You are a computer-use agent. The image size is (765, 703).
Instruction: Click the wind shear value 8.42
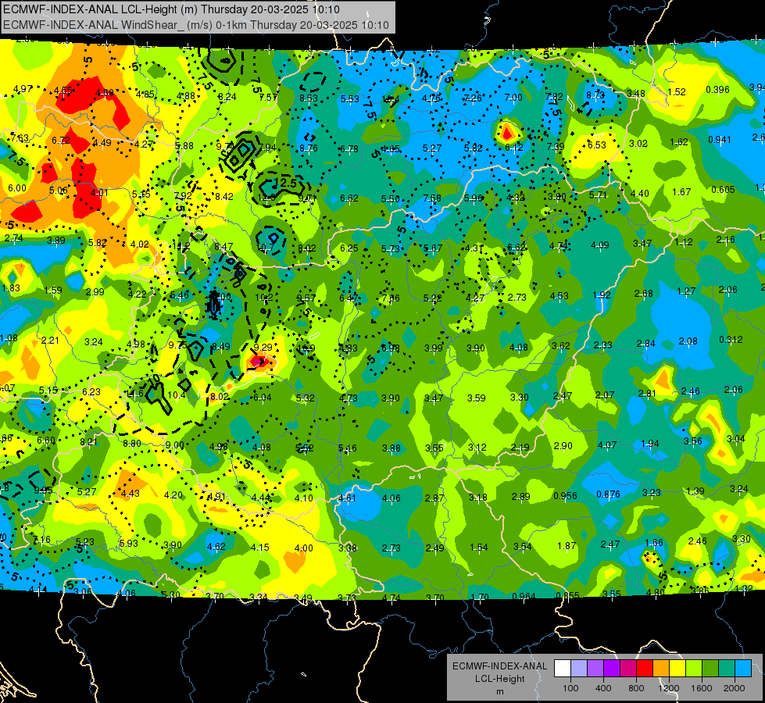[x=224, y=197]
